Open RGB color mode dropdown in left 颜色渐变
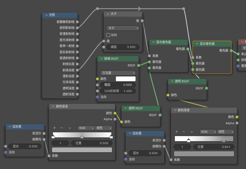246x169 pixels. 86,128
